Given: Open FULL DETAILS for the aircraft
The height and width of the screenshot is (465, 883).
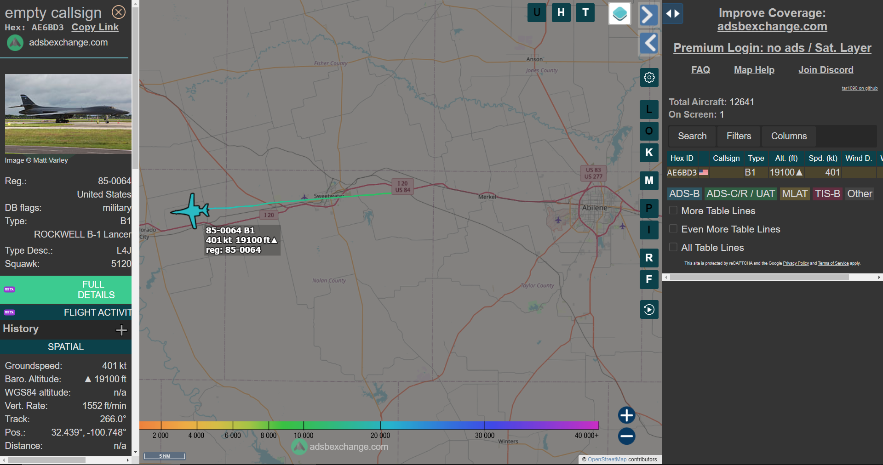Looking at the screenshot, I should (66, 289).
